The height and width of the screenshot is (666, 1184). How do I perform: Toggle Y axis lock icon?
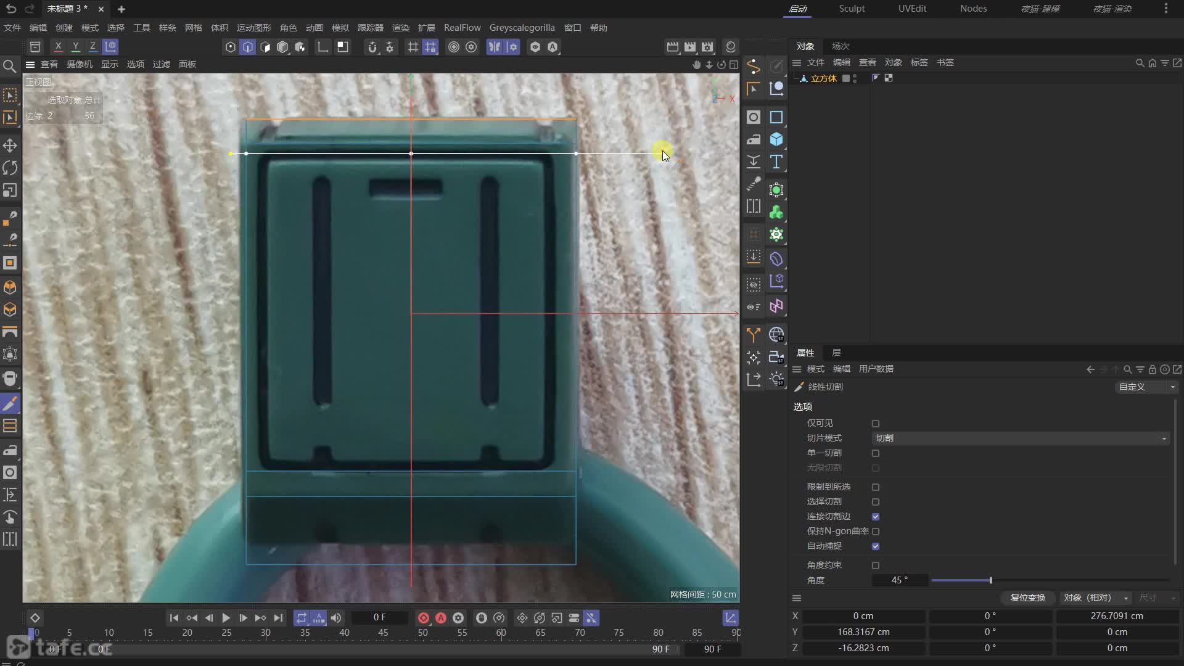click(75, 46)
